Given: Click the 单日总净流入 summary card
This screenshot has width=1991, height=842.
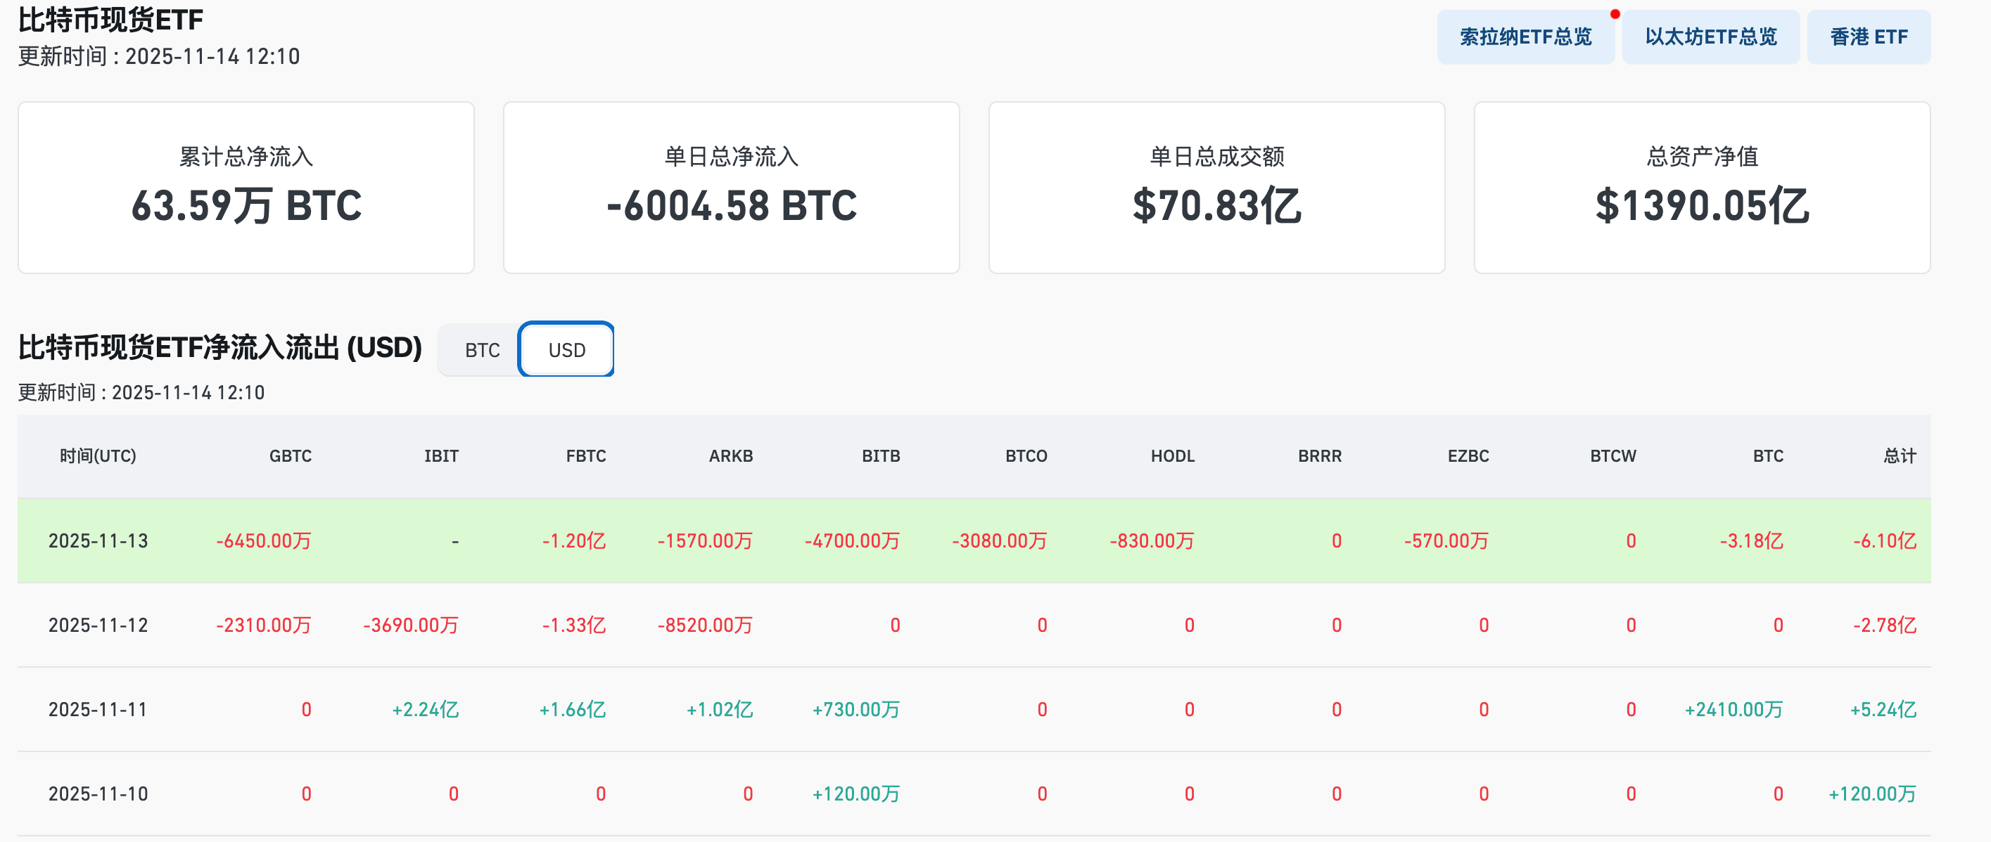Looking at the screenshot, I should click(731, 188).
